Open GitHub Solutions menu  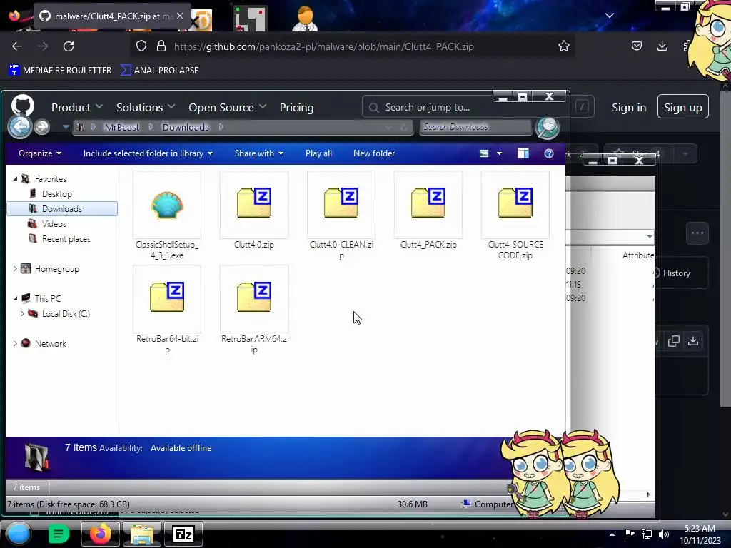tap(146, 107)
